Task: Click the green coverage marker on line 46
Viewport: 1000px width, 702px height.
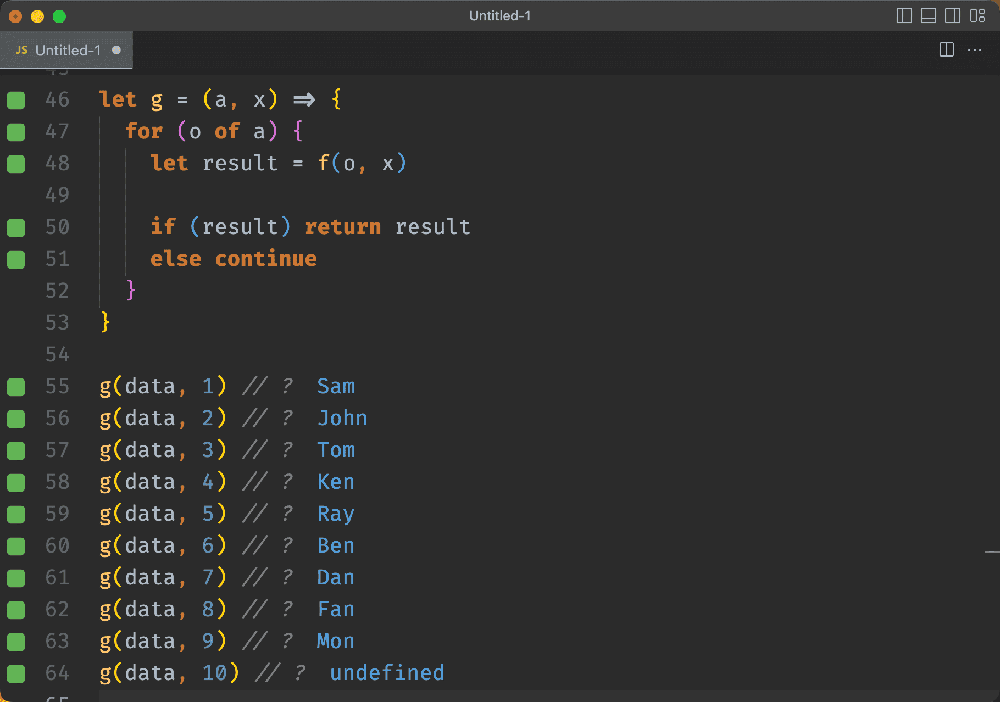Action: pos(16,101)
